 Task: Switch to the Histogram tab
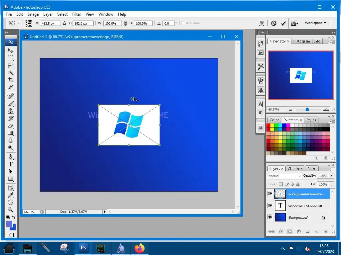coord(301,41)
